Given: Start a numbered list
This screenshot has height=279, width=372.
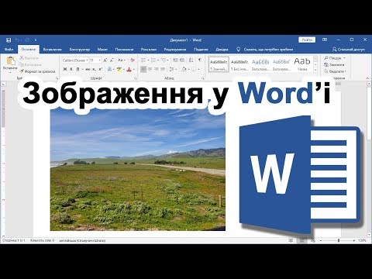Looking at the screenshot, I should [x=153, y=60].
